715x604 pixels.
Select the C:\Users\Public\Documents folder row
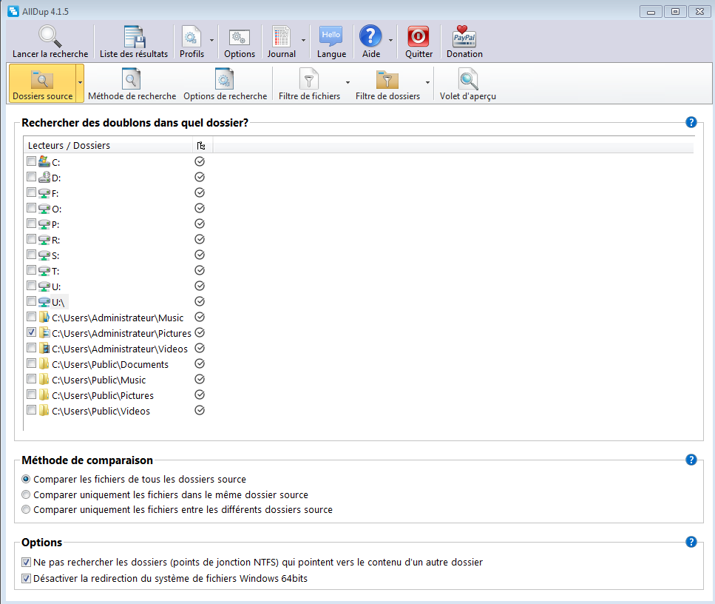(x=109, y=364)
